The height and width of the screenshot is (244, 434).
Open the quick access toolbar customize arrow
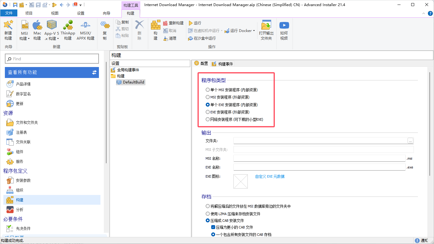point(81,5)
